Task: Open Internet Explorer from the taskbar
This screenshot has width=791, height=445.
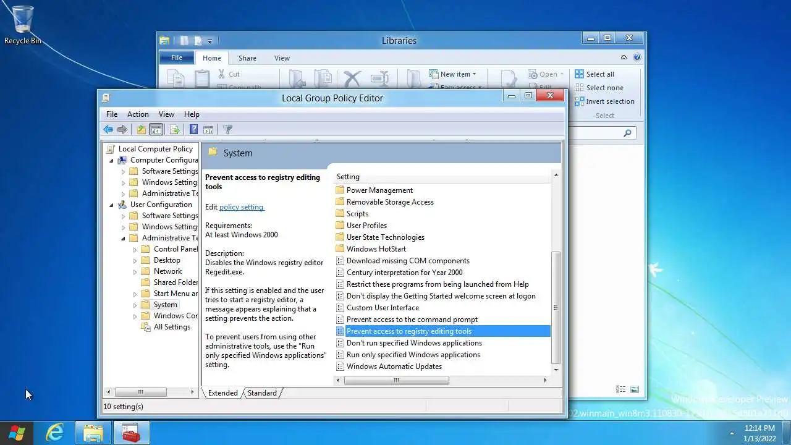Action: [55, 433]
